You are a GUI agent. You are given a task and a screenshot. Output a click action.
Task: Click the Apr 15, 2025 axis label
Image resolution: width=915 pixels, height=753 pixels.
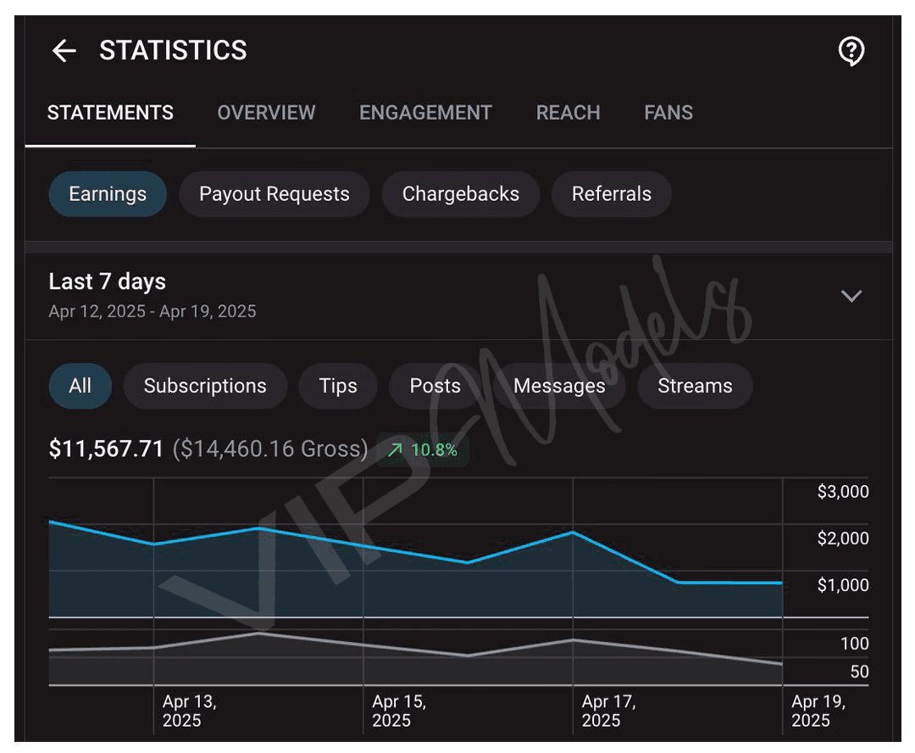(399, 711)
